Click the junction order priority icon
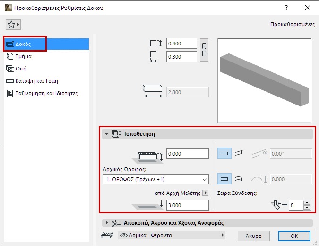This screenshot has height=246, width=319. [279, 204]
